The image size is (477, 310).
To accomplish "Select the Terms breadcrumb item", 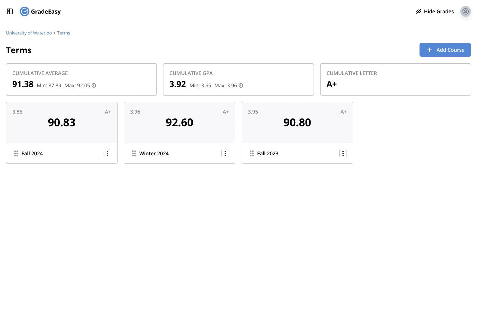I will tap(63, 33).
